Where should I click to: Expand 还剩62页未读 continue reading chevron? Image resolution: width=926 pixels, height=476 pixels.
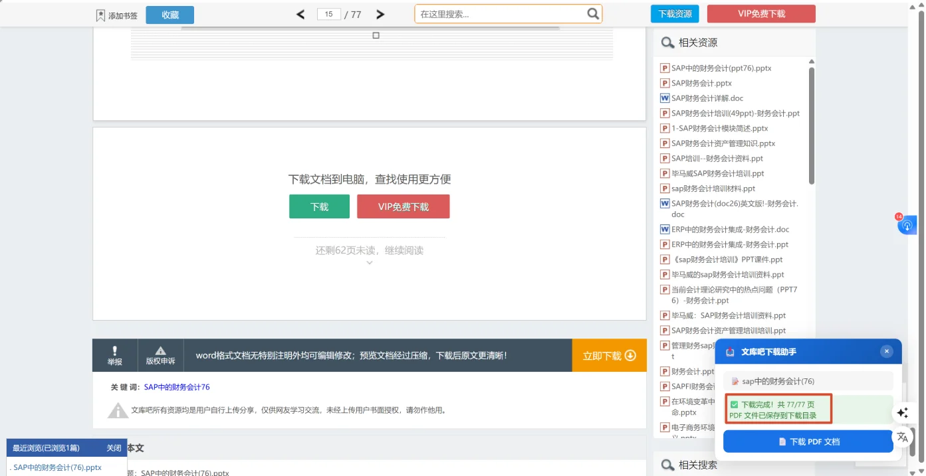(370, 263)
